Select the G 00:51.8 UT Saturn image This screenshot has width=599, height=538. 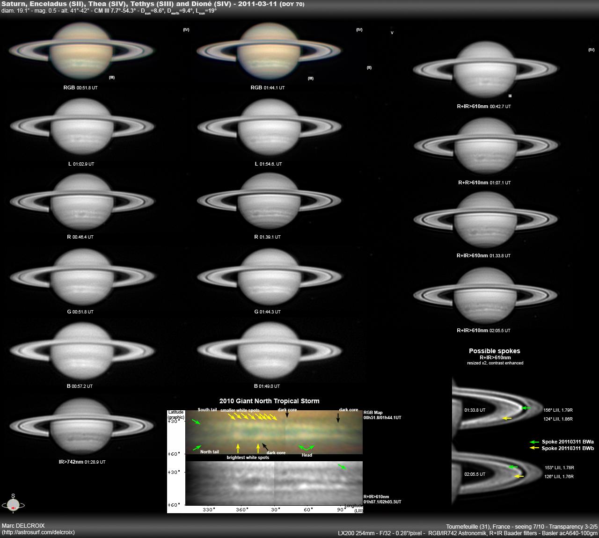(x=82, y=276)
